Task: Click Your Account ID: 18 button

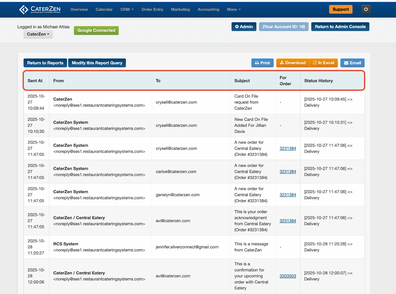Action: 284,27
